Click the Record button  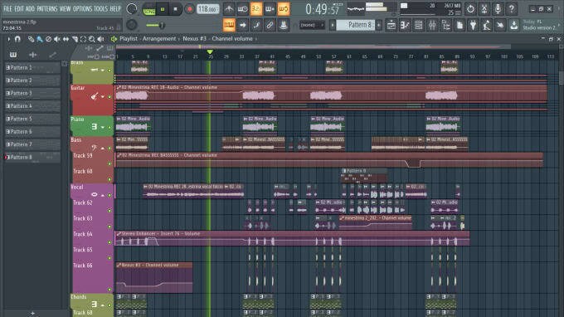pyautogui.click(x=189, y=9)
